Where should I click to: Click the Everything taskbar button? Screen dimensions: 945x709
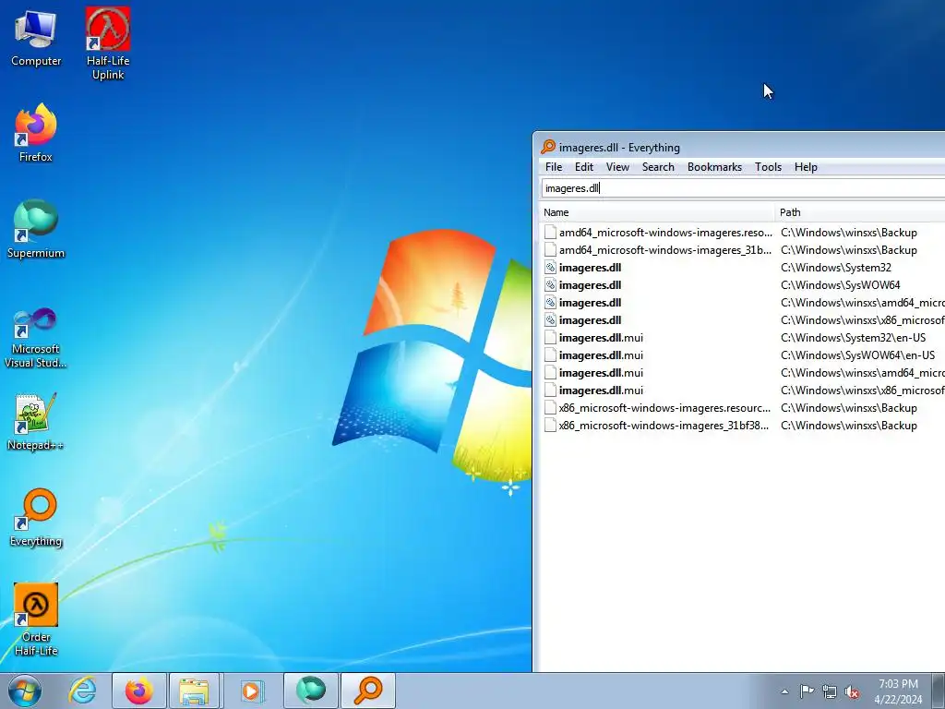368,691
